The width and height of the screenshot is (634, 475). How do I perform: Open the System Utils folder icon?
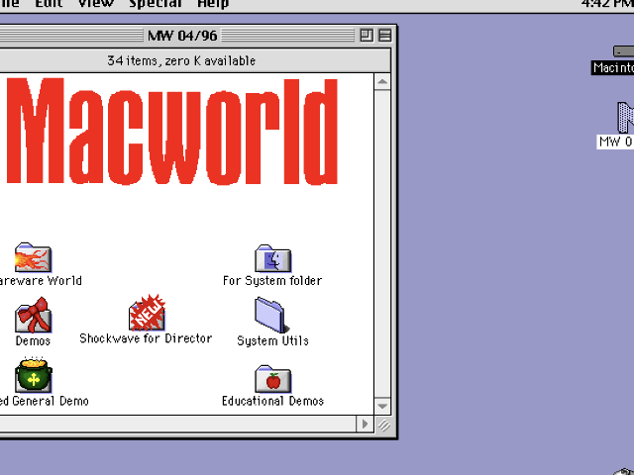(271, 315)
